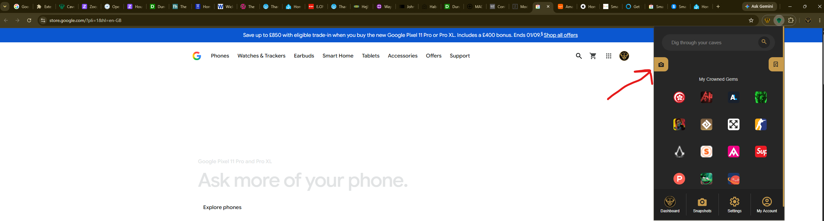Close the active Google Store tab
824x221 pixels.
(548, 6)
